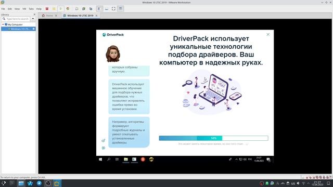This screenshot has width=333, height=187.
Task: Open OBS Studio from the host taskbar
Action: coord(48,183)
